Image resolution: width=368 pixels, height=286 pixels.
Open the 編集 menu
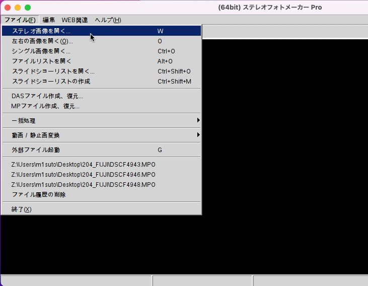coord(49,20)
